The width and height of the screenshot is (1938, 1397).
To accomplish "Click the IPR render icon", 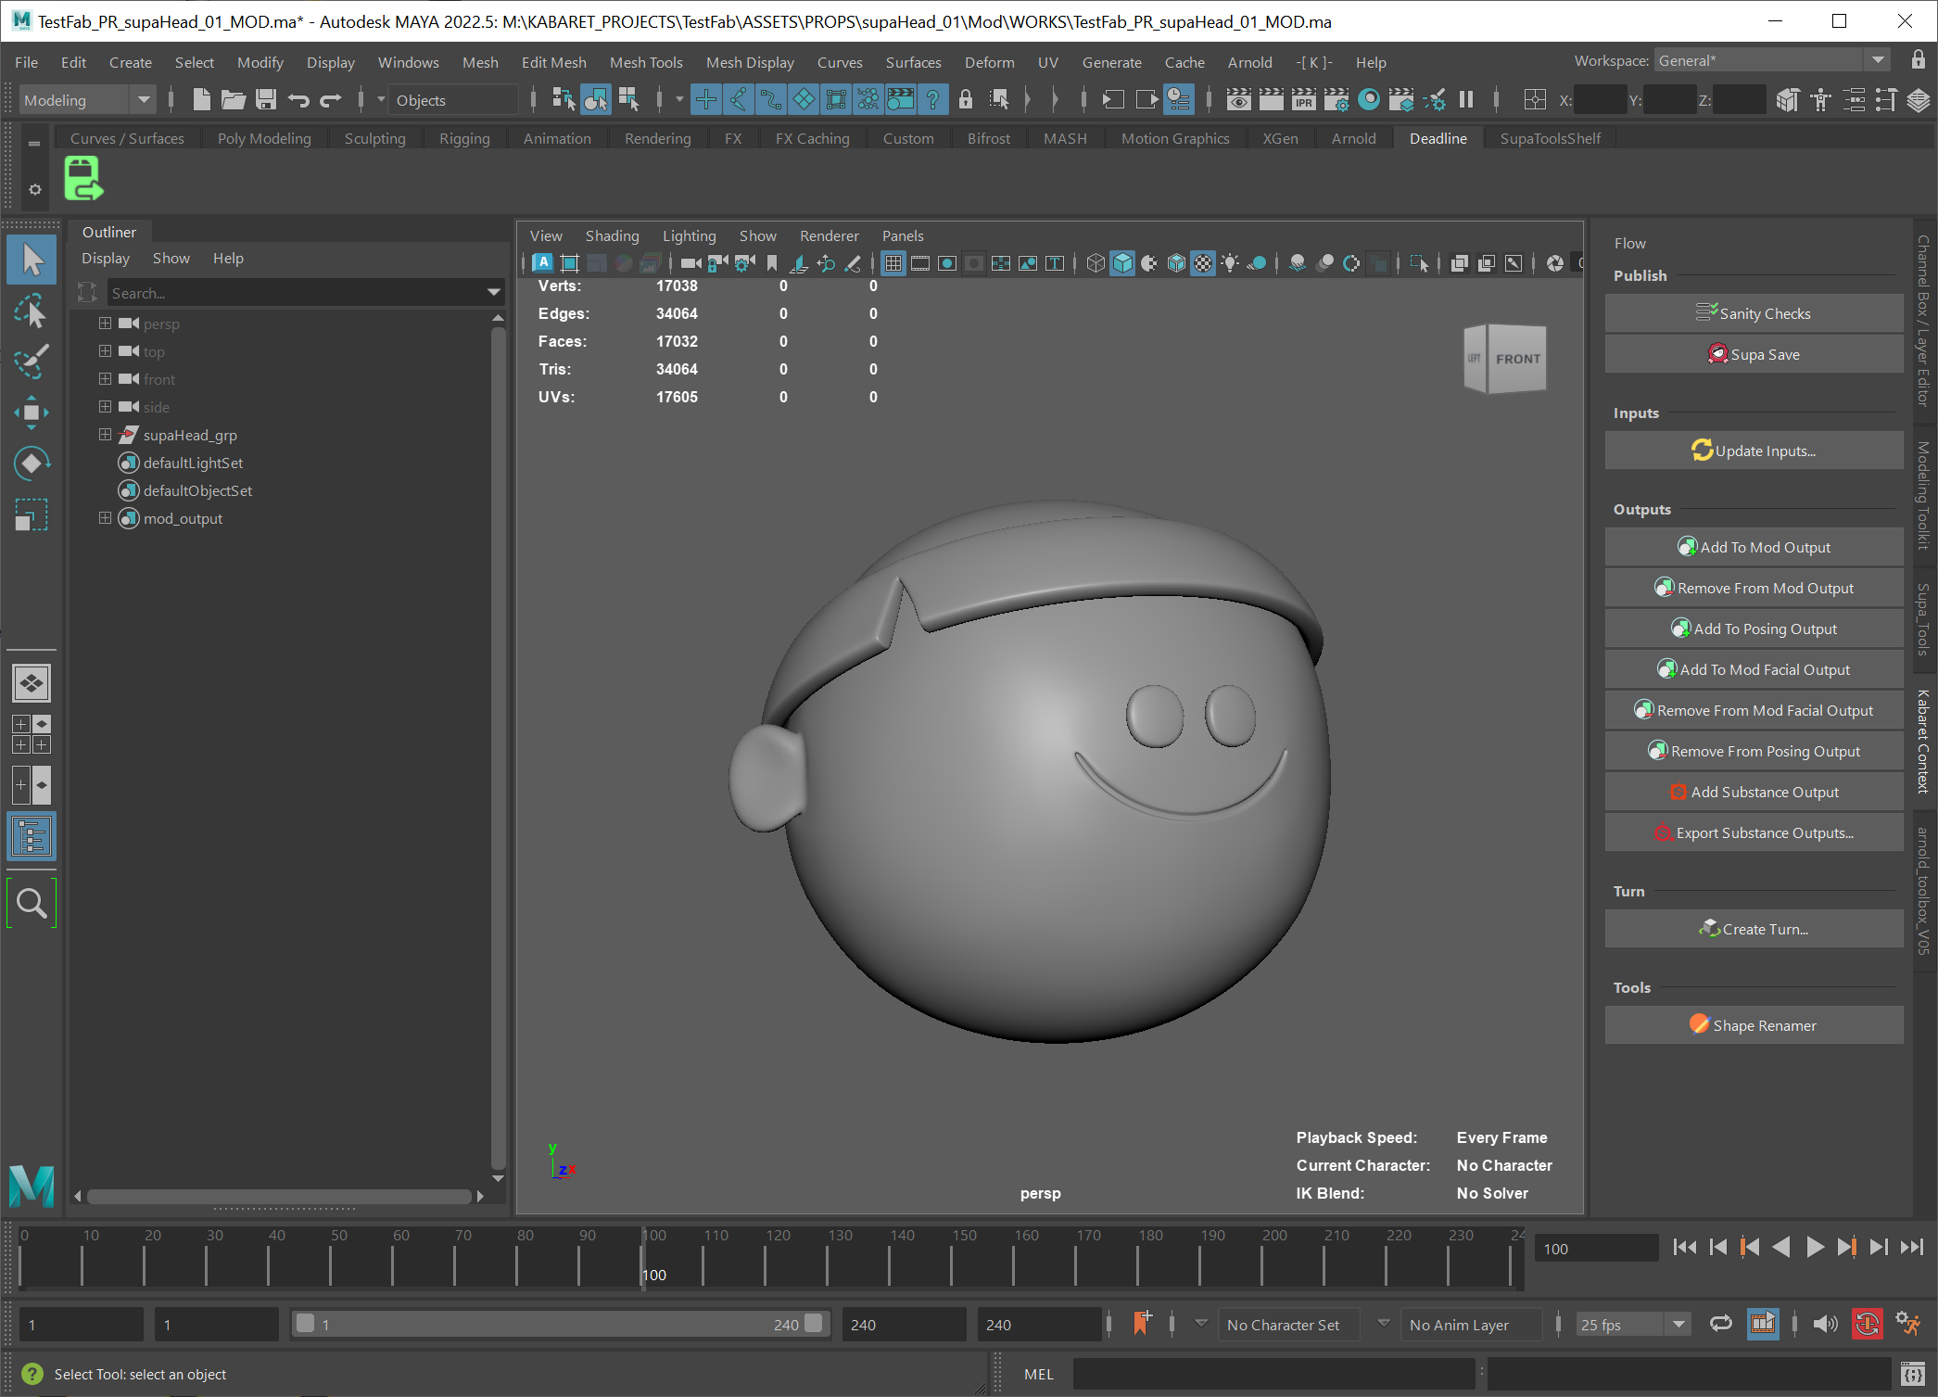I will coord(1303,99).
